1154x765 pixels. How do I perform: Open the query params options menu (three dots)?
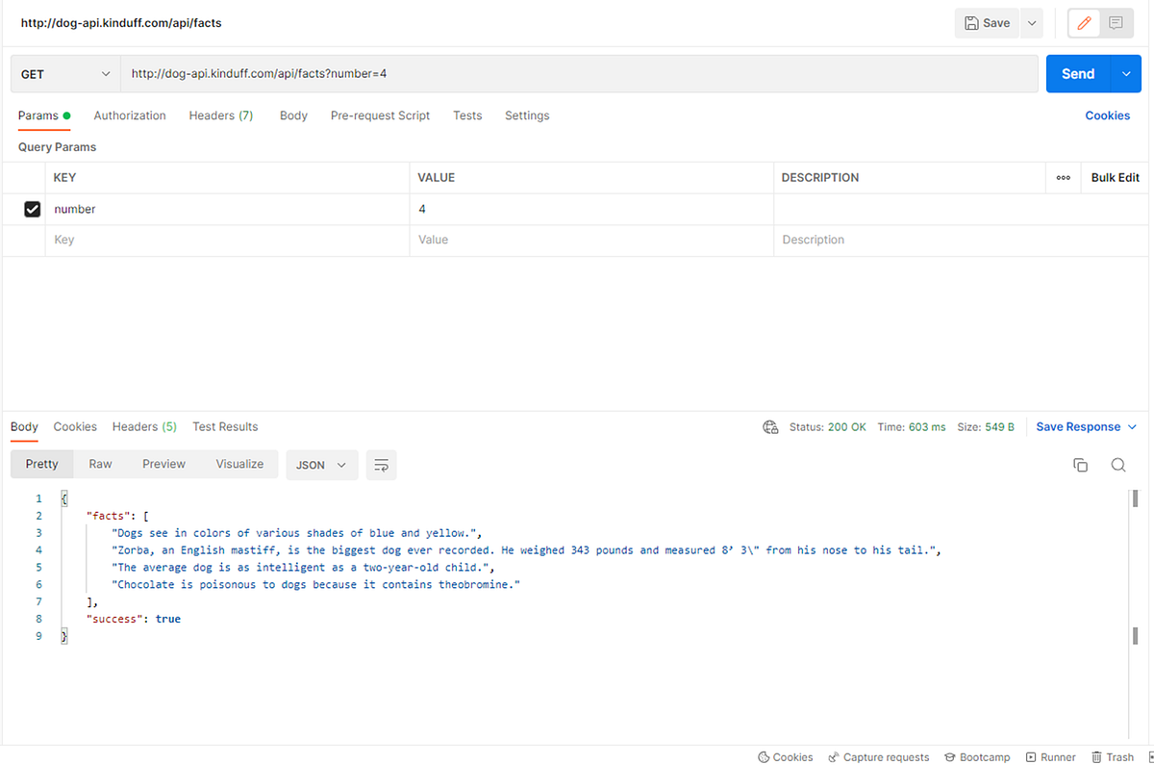click(1063, 177)
